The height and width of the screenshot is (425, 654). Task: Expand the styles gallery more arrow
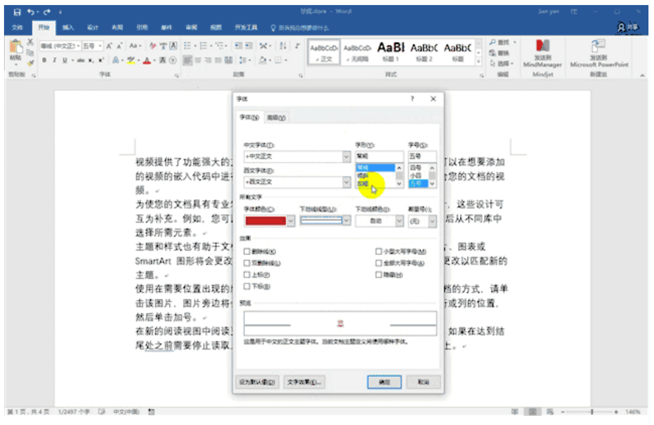point(478,62)
